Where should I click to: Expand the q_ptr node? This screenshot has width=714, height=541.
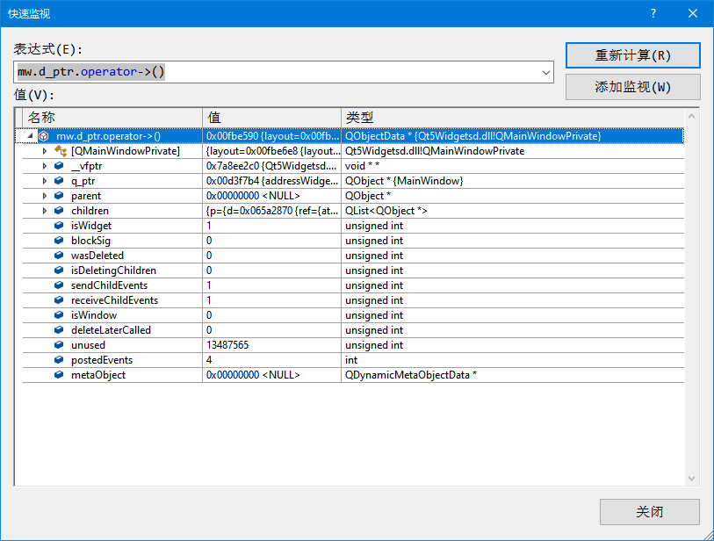(44, 181)
